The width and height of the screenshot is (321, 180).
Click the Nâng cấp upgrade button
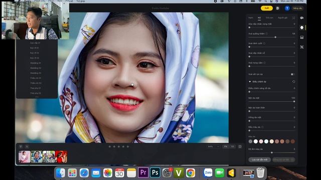click(x=297, y=8)
